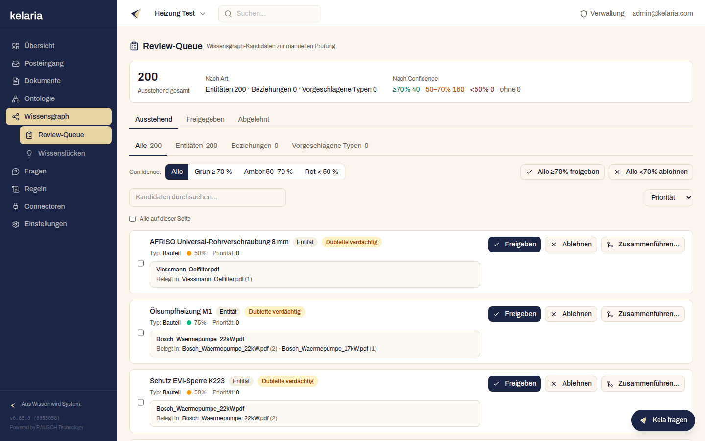This screenshot has width=705, height=441.
Task: Switch to the Abgelehnt tab
Action: [254, 119]
